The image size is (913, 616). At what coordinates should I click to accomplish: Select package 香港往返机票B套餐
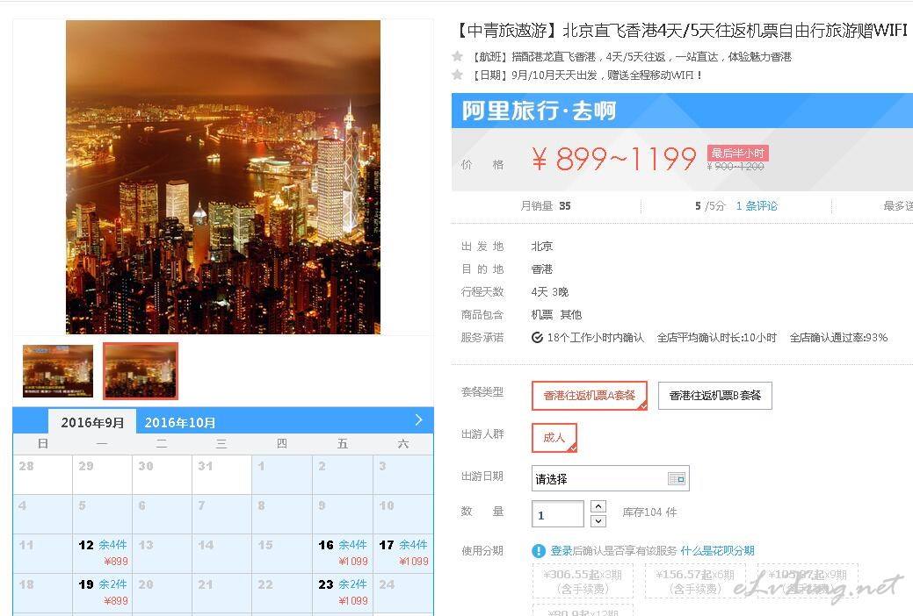point(715,396)
